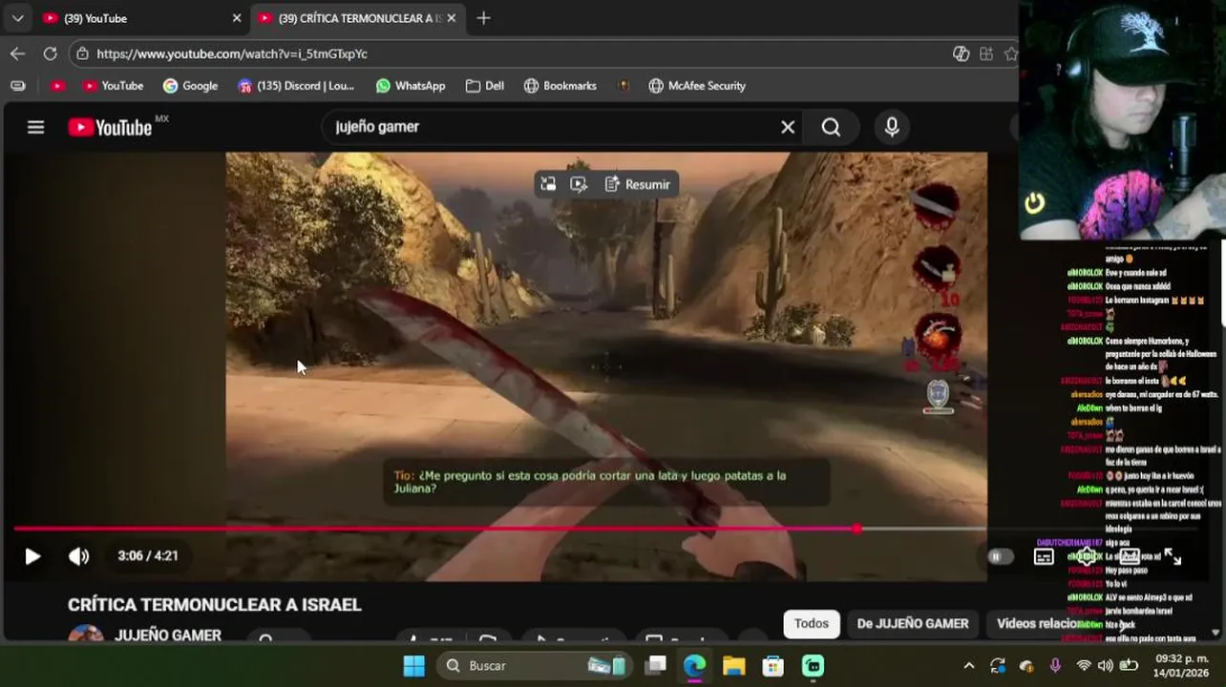Clear the search text with the X
The width and height of the screenshot is (1226, 687).
(x=788, y=127)
